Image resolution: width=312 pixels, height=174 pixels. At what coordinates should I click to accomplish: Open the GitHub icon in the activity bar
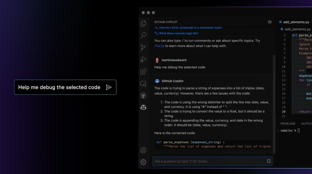tap(143, 95)
